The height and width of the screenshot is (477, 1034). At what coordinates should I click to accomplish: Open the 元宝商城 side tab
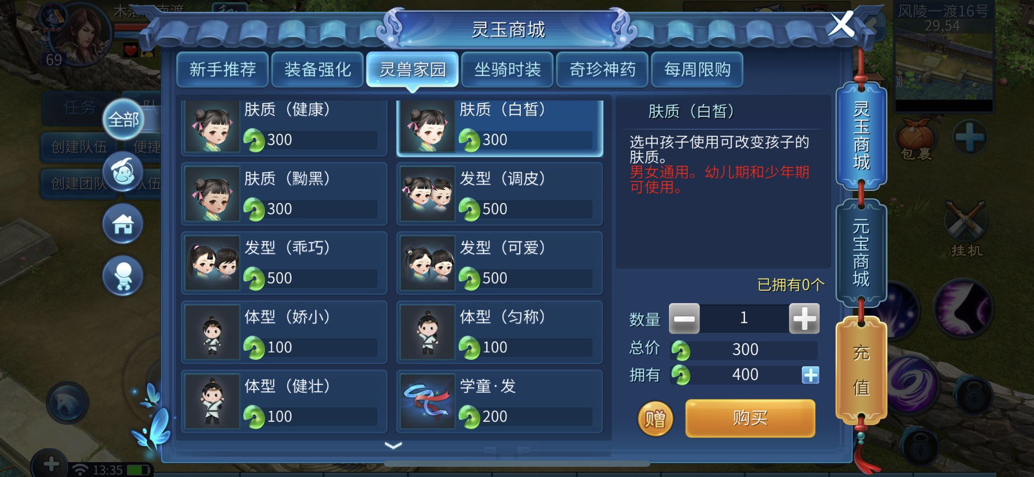click(861, 253)
